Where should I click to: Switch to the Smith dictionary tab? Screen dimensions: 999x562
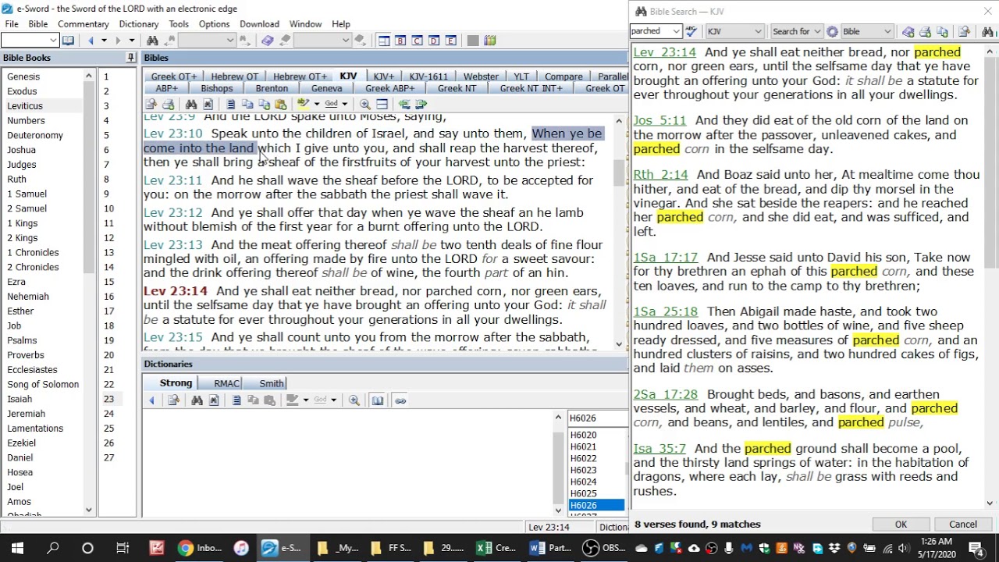(x=272, y=383)
